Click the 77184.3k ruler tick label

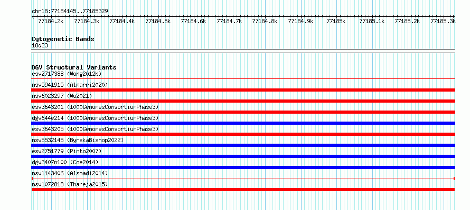click(87, 21)
